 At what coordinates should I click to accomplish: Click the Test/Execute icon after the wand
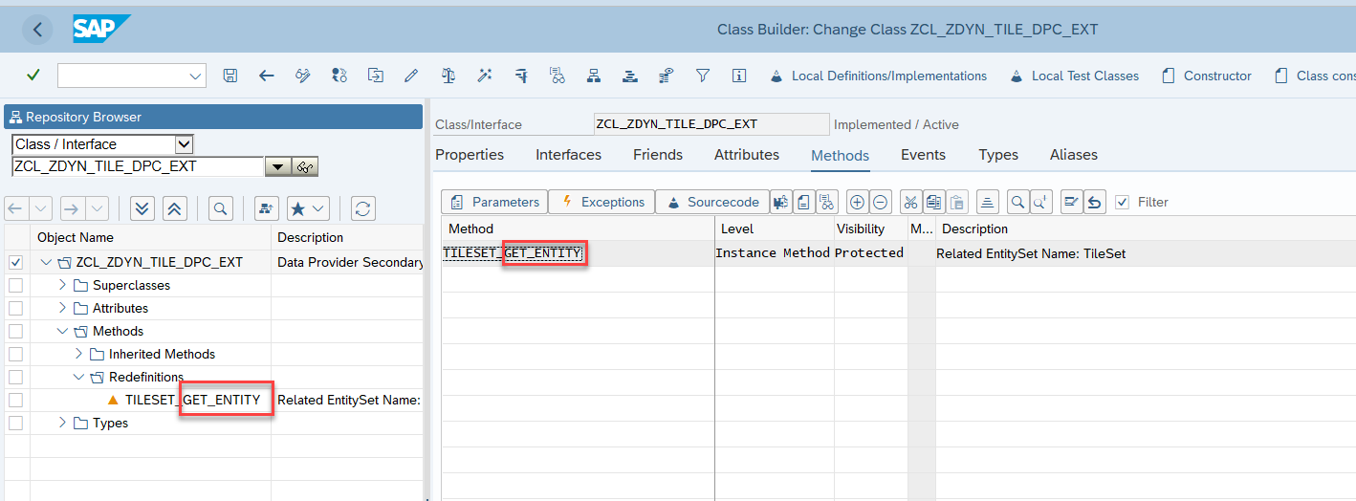(520, 76)
